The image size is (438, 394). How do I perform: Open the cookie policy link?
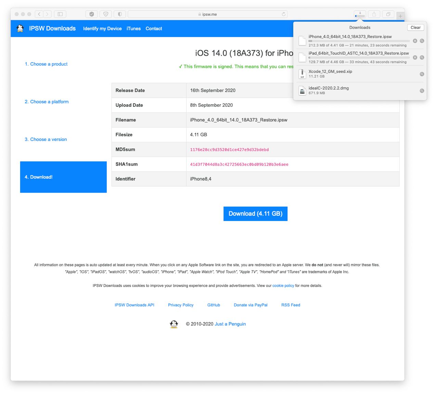(x=283, y=286)
